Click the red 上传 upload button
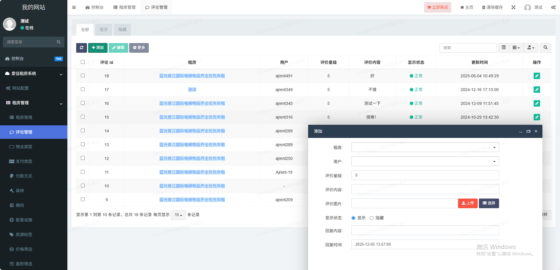Screen dimensions: 560x270 point(467,203)
